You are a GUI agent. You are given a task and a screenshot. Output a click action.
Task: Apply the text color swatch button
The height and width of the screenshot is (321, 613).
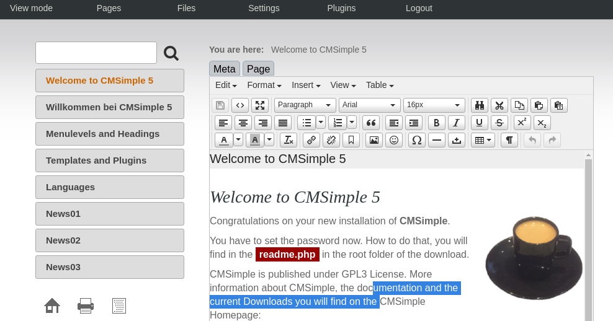(x=224, y=140)
